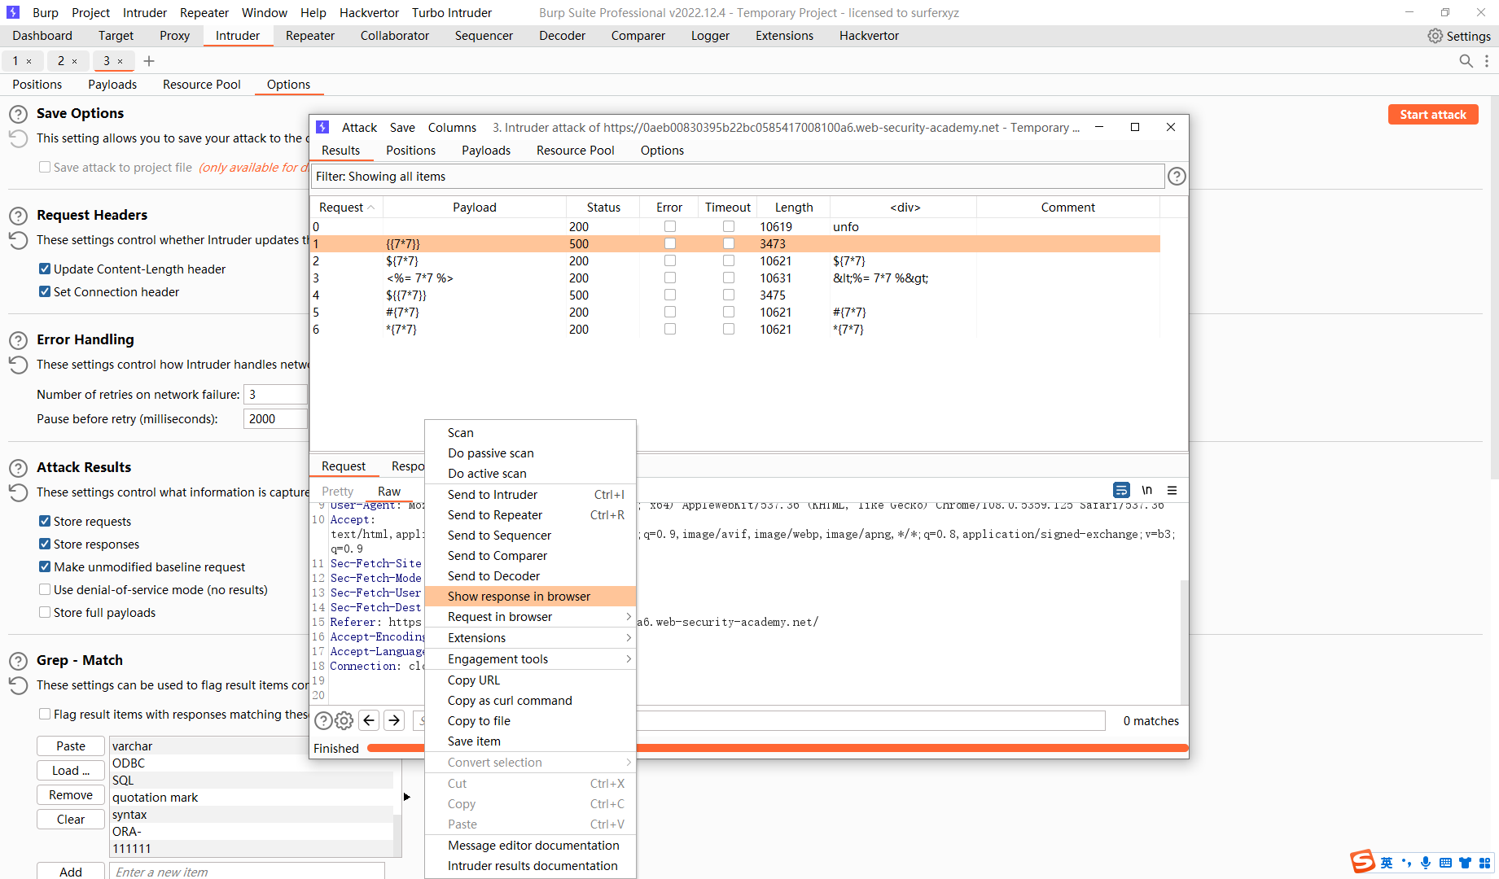Choose Show response in browser
This screenshot has width=1499, height=879.
coord(530,597)
